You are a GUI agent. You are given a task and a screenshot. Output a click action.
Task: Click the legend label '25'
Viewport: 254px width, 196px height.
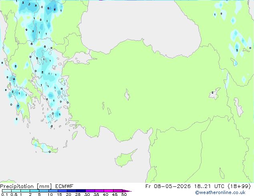(x=78, y=194)
